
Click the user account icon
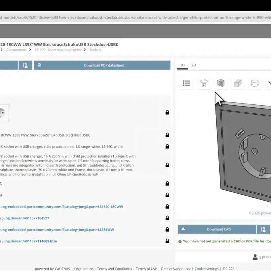point(255,257)
